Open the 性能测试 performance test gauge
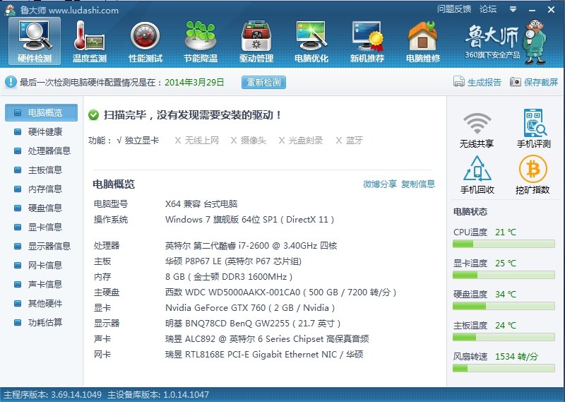This screenshot has width=565, height=402. tap(145, 41)
